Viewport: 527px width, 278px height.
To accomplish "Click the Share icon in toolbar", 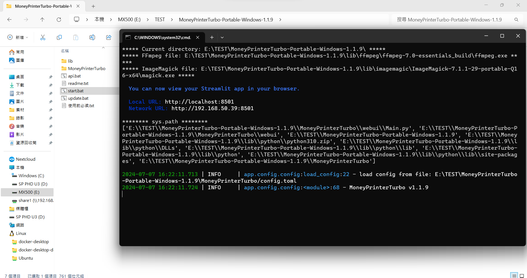I will (x=109, y=37).
